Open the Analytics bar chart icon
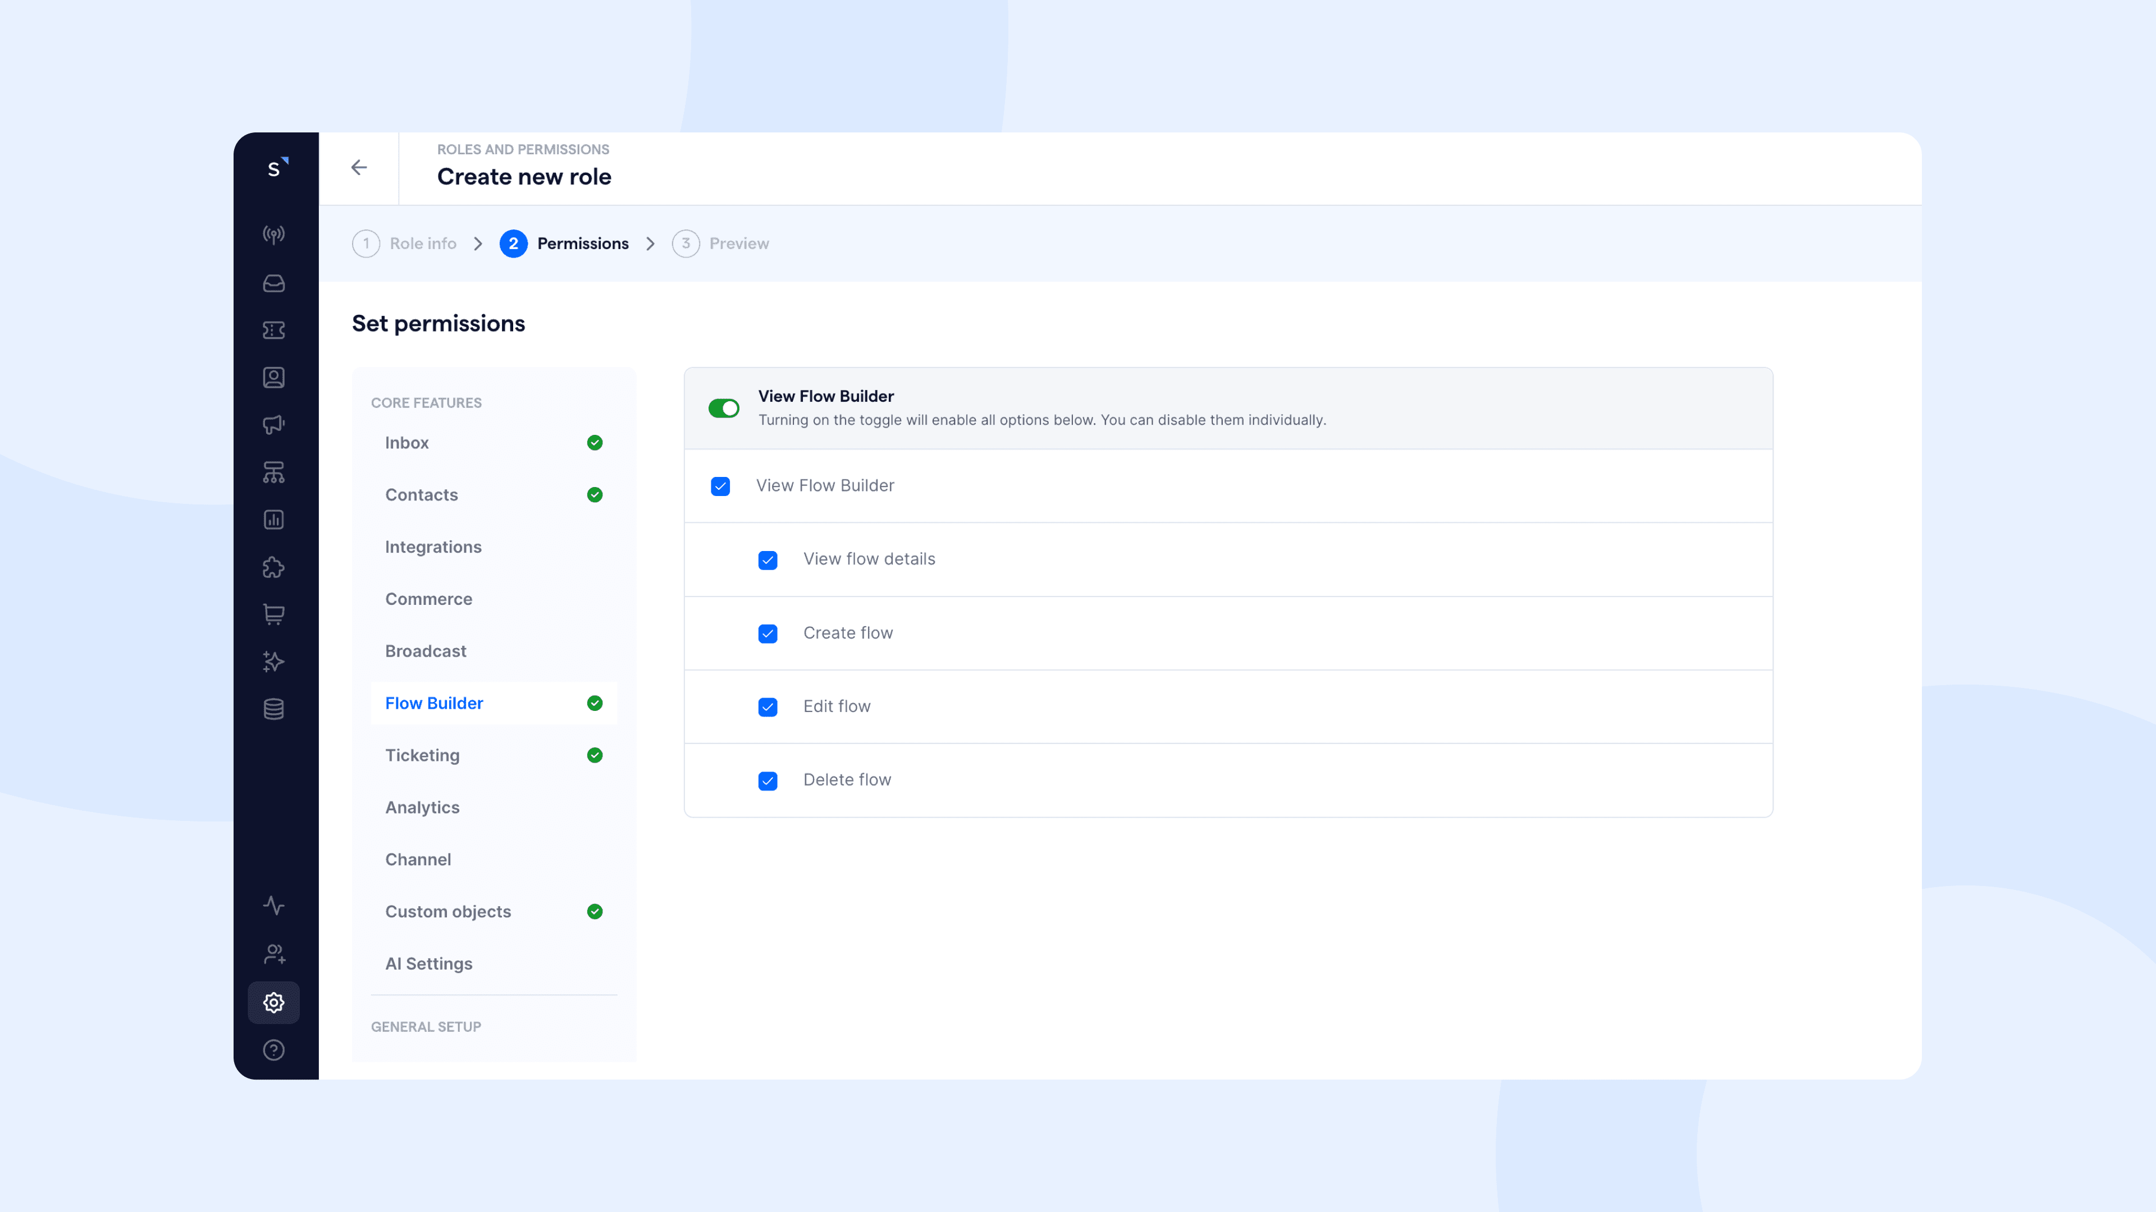 pyautogui.click(x=273, y=518)
